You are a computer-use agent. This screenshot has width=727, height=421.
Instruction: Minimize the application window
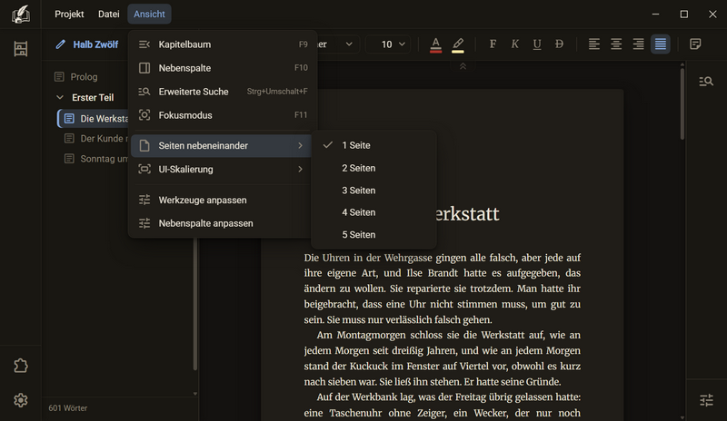[655, 15]
